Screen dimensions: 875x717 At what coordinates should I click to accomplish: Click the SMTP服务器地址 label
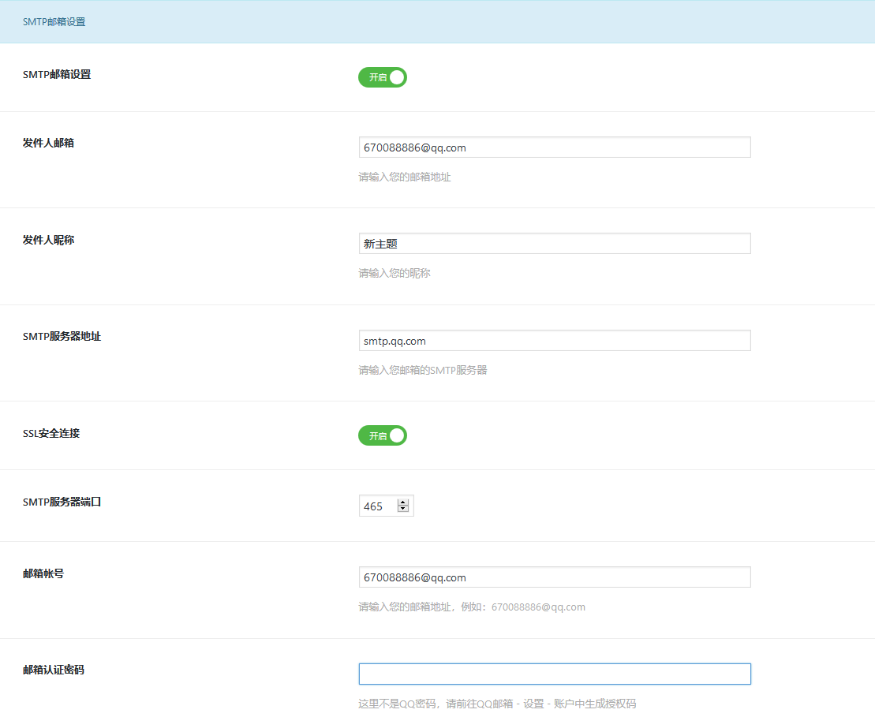[62, 336]
